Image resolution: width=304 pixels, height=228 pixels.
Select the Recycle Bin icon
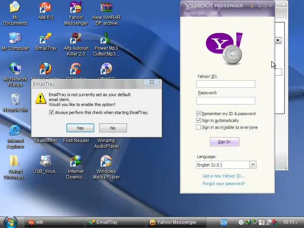15,103
